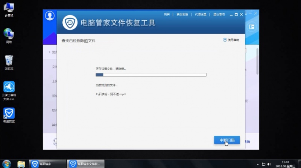Open the fourth header link, right of 代理设置
The height and width of the screenshot is (168, 301).
pos(219,14)
